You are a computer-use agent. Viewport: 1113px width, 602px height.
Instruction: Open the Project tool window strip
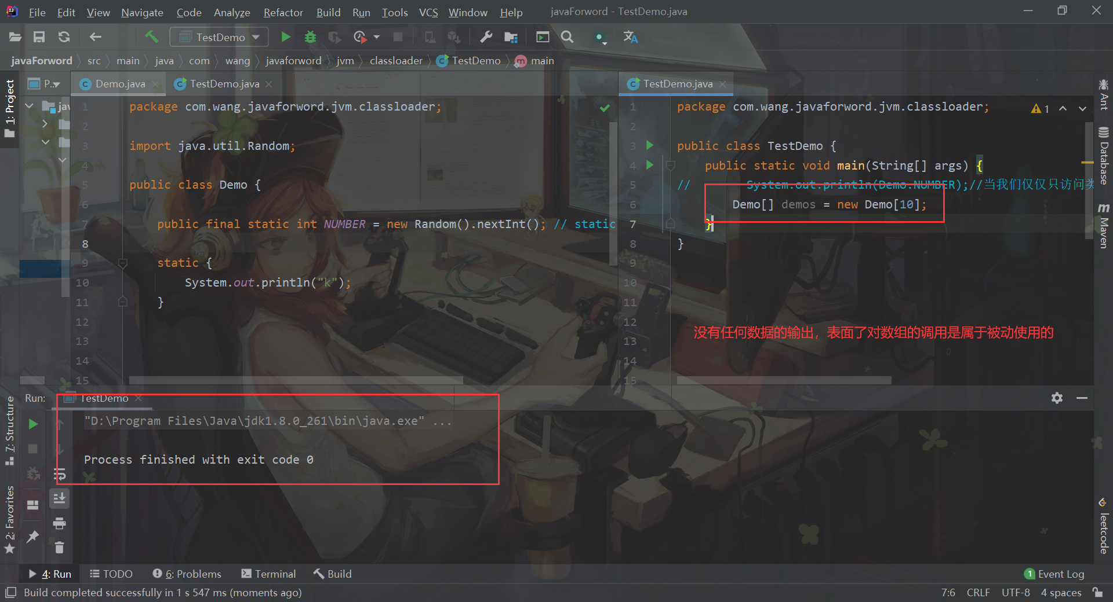click(9, 110)
